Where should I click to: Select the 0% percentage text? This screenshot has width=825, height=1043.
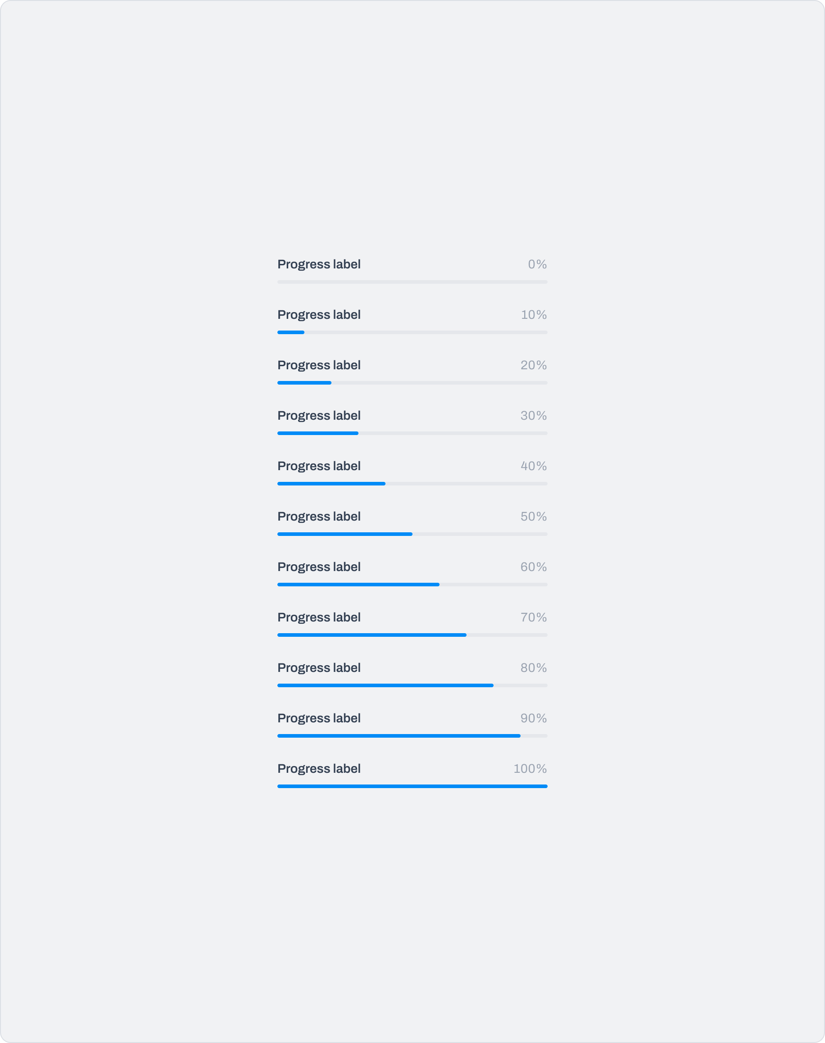pyautogui.click(x=537, y=264)
